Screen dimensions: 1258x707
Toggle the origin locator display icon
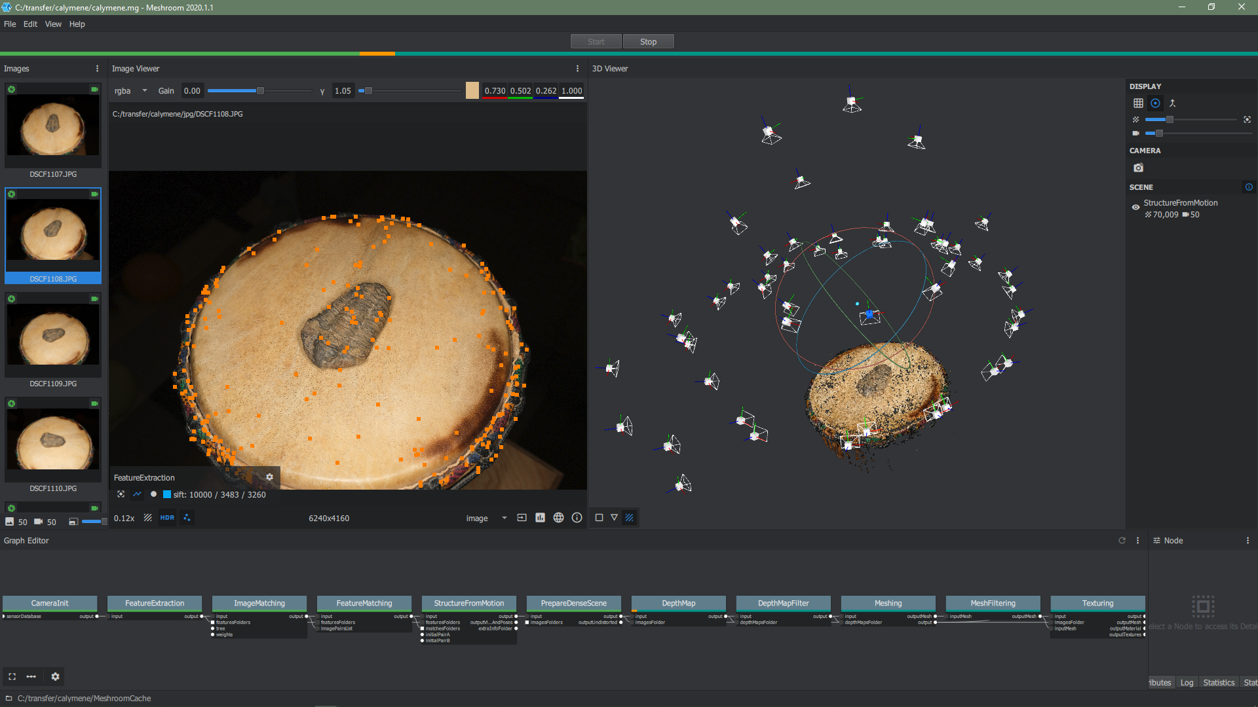pos(1172,103)
